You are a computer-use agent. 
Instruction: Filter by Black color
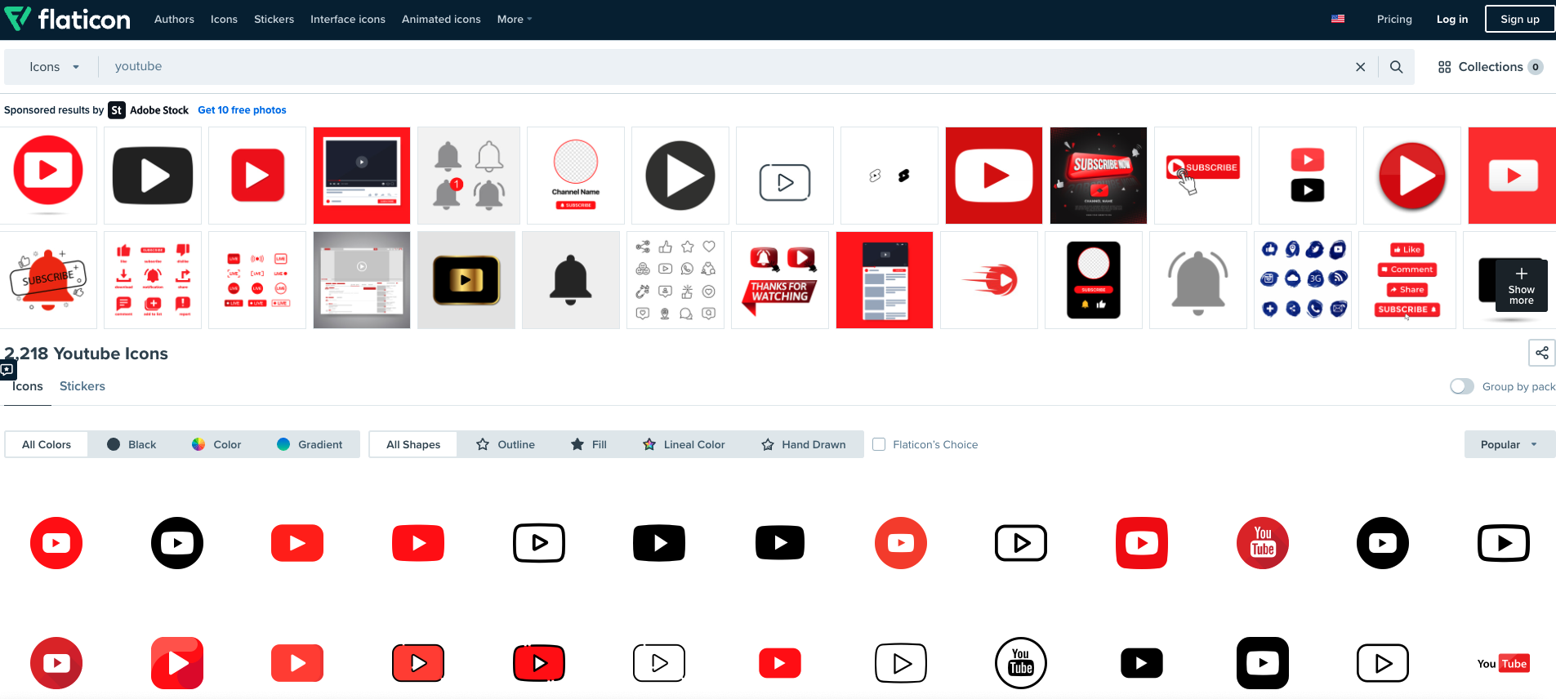(x=132, y=444)
